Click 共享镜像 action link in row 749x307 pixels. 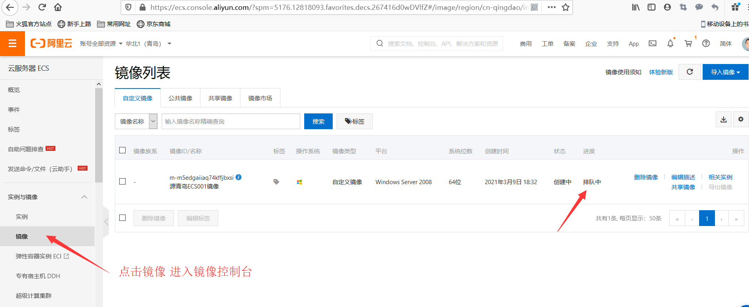pyautogui.click(x=683, y=187)
